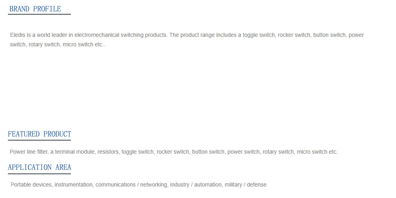Click 'micro switch etc..' in brand profile
The height and width of the screenshot is (198, 396).
click(84, 45)
